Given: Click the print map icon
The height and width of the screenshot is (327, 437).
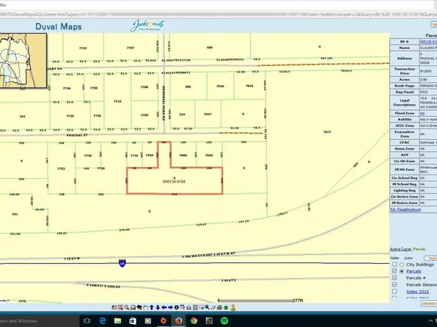Looking at the screenshot, I should [220, 307].
